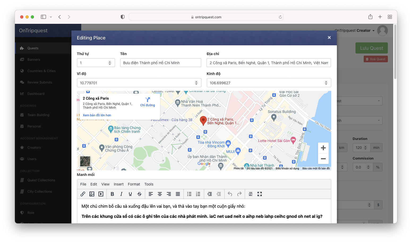This screenshot has width=412, height=243.
Task: Open the editor Format menu
Action: (x=134, y=184)
